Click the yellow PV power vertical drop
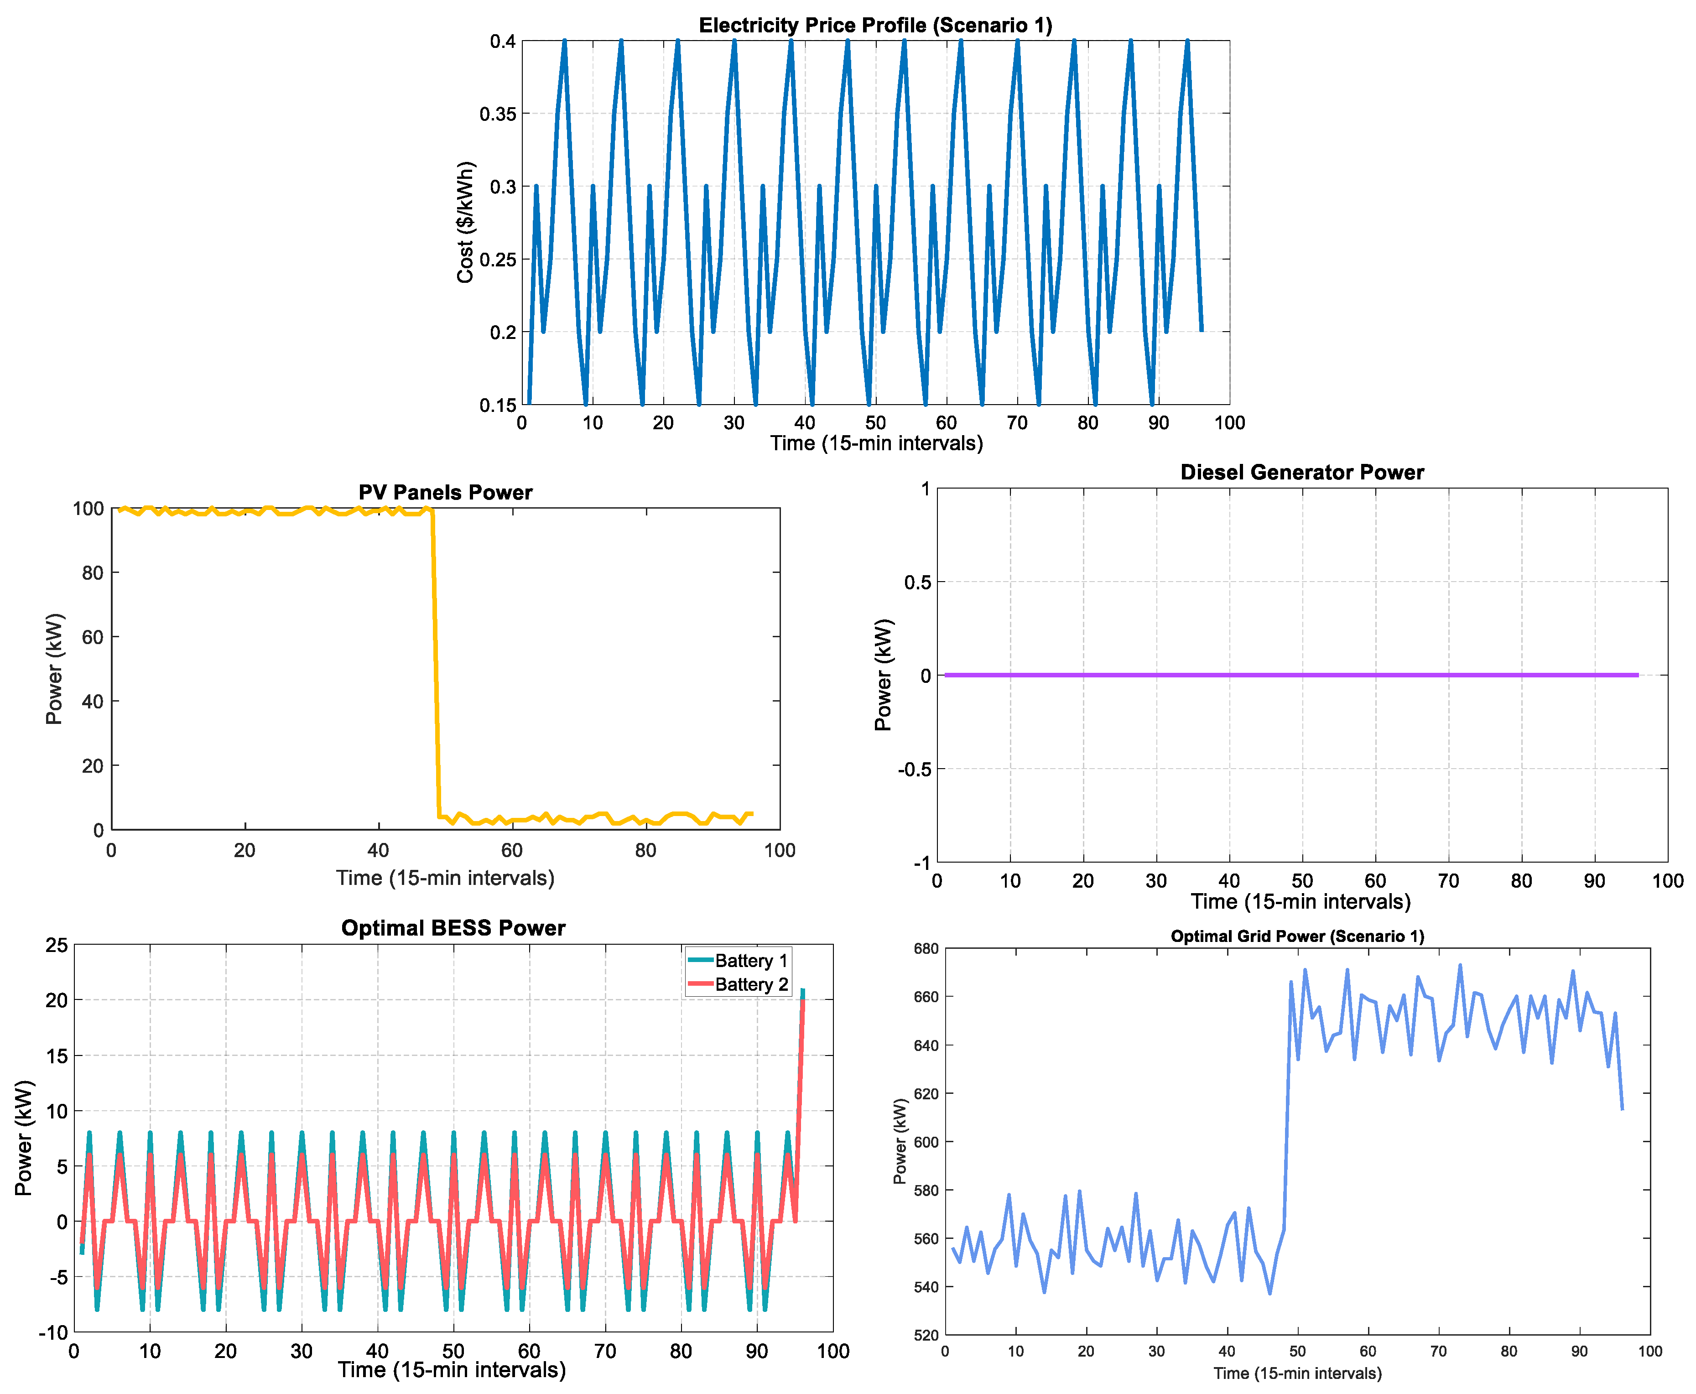 [436, 666]
